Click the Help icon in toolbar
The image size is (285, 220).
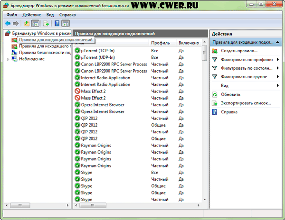[x=57, y=23]
